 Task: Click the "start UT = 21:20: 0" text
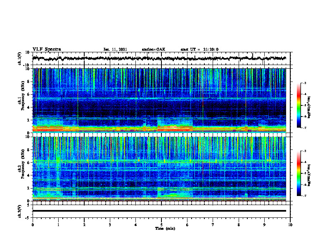point(199,49)
